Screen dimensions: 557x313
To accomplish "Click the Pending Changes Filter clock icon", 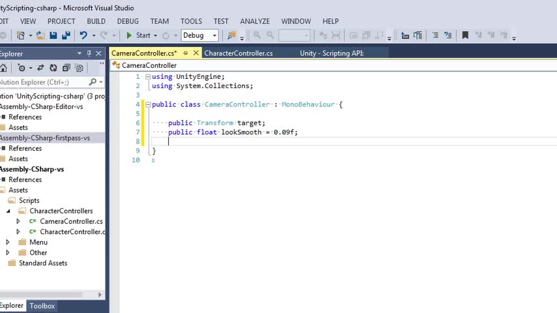I will (x=22, y=68).
